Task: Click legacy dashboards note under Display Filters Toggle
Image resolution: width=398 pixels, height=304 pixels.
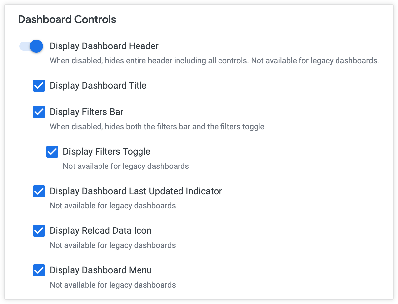Action: (126, 166)
